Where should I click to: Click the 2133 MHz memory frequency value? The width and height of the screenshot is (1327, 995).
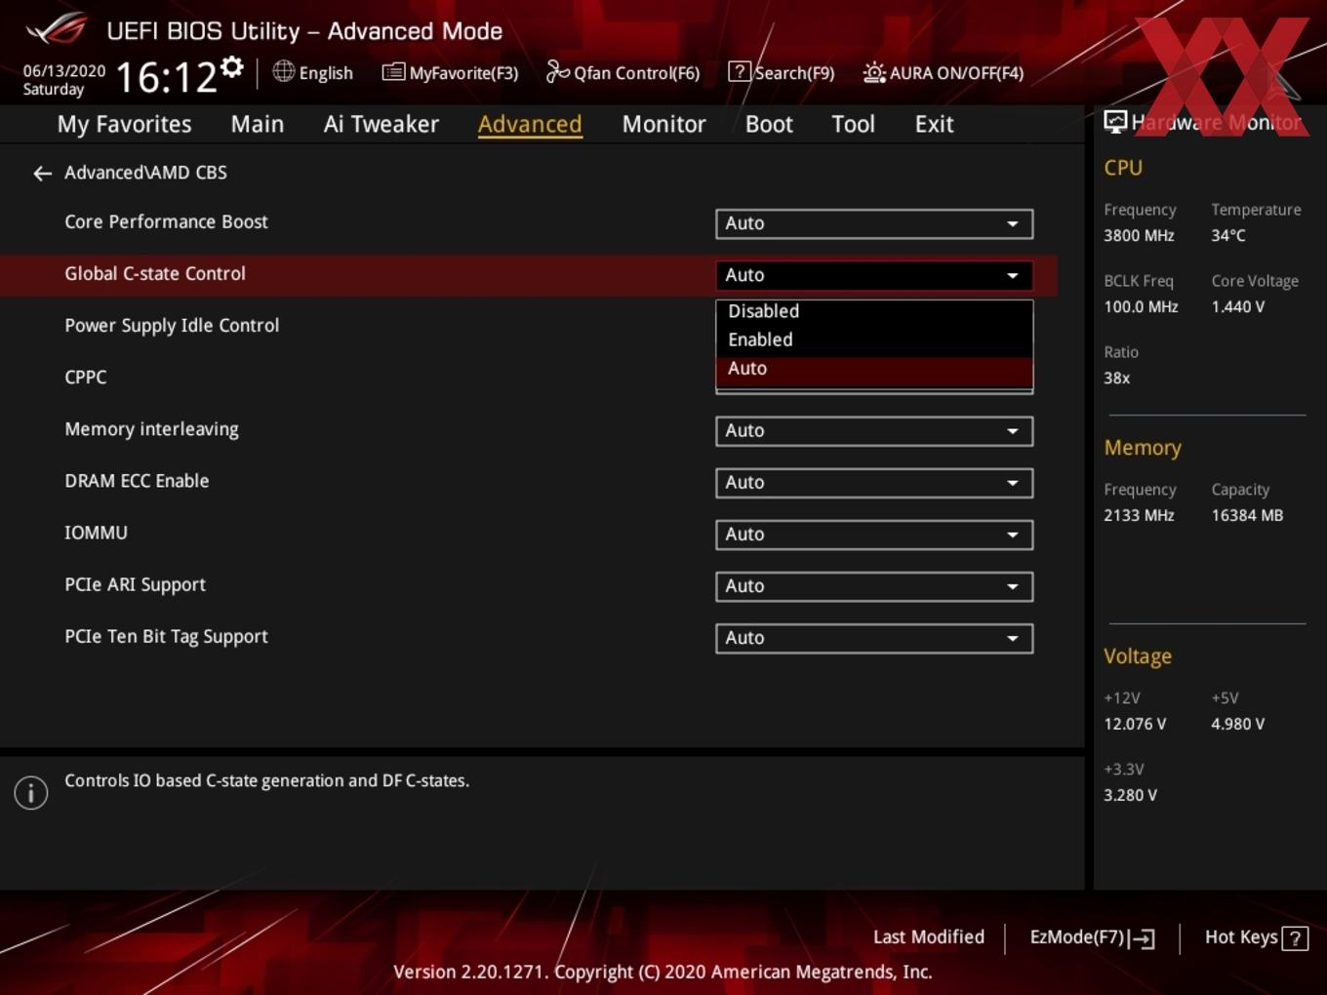pos(1139,516)
